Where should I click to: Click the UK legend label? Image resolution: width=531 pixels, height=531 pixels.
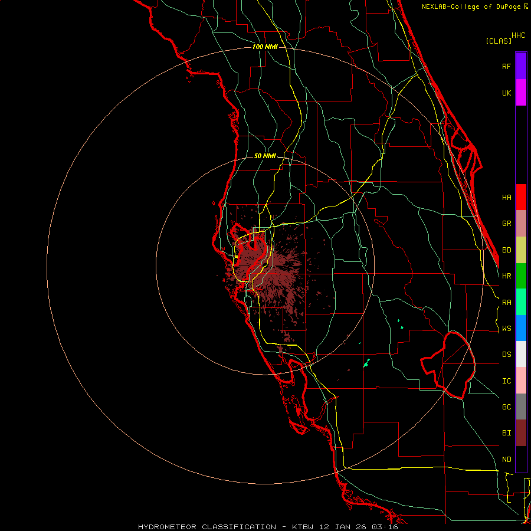pos(507,93)
